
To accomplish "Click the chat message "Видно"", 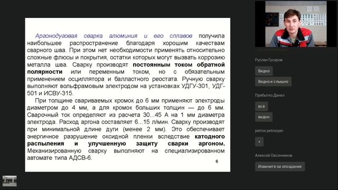I will pos(264,71).
